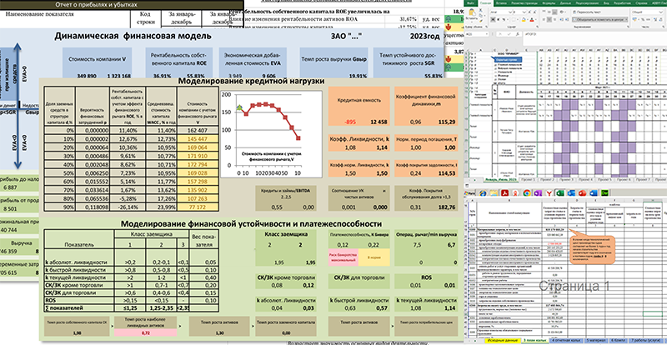Click the formula bar Cancel X icon

pyautogui.click(x=500, y=34)
